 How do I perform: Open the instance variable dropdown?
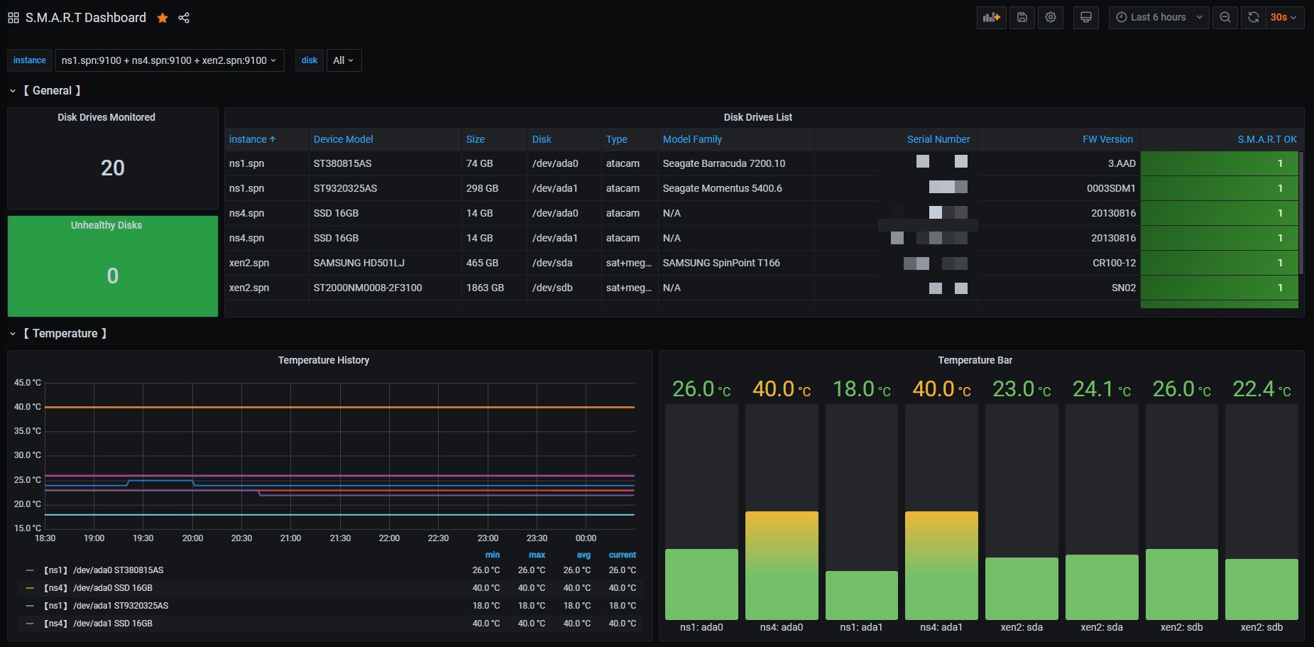point(169,60)
